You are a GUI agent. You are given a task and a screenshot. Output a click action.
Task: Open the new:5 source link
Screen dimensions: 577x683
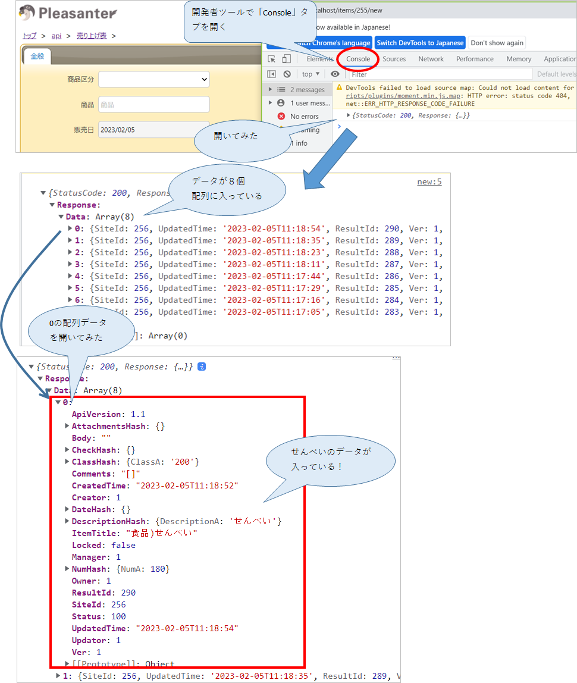pyautogui.click(x=429, y=182)
